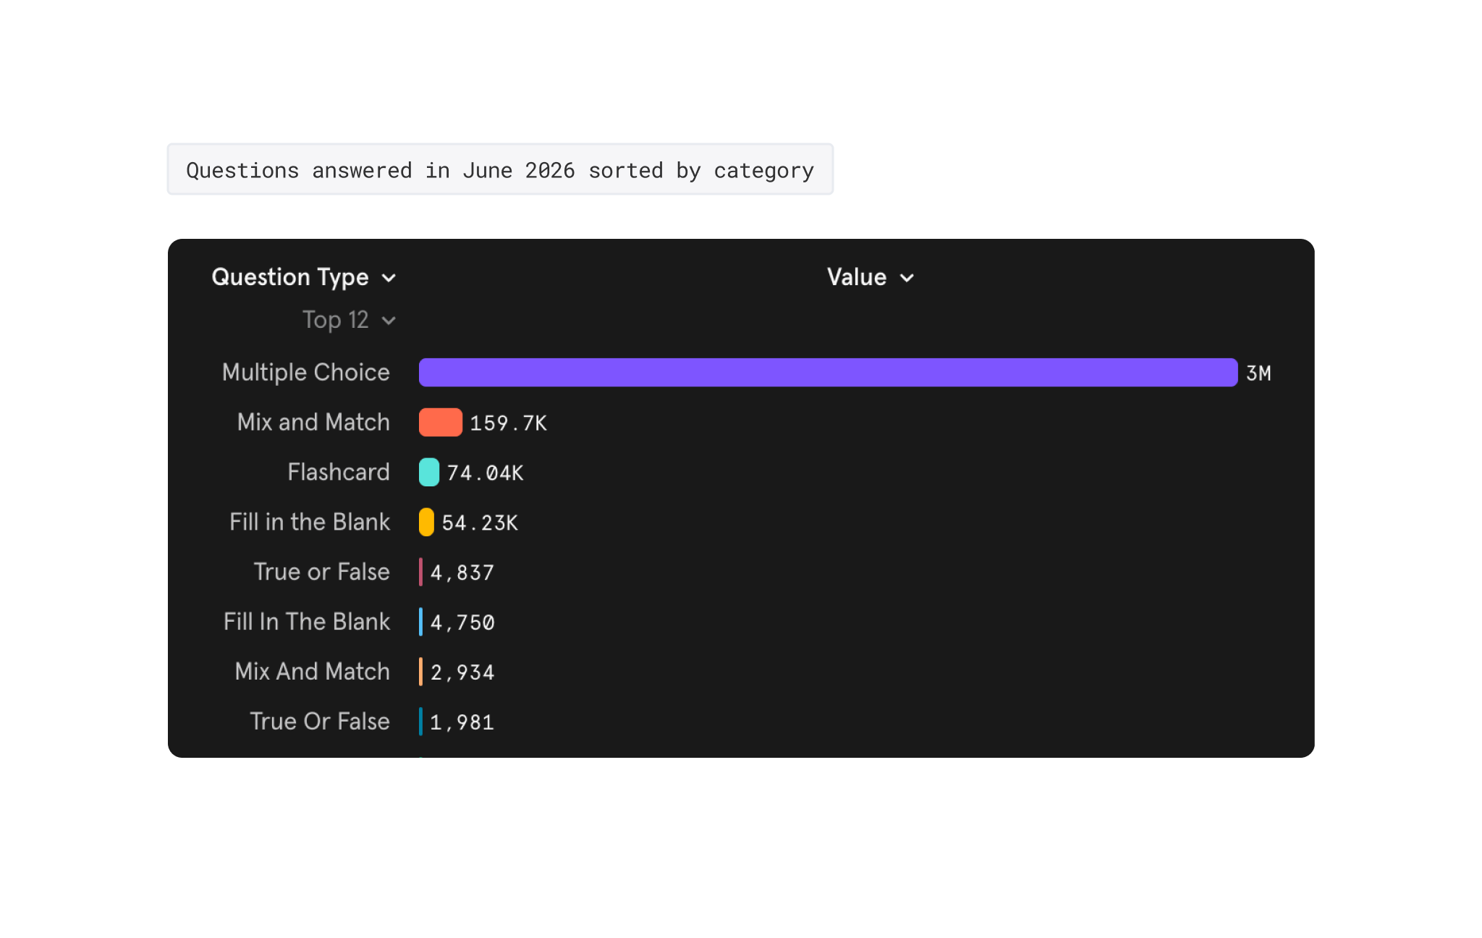1482x938 pixels.
Task: Click the True Or False capitalized label
Action: (320, 722)
